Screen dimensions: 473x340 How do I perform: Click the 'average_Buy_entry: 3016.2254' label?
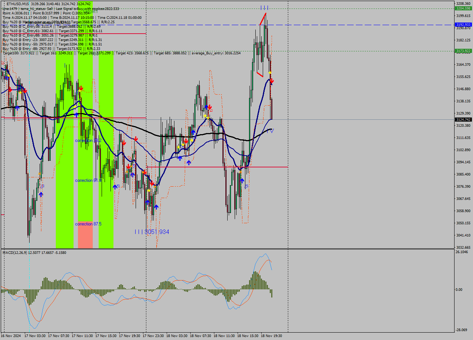click(216, 53)
